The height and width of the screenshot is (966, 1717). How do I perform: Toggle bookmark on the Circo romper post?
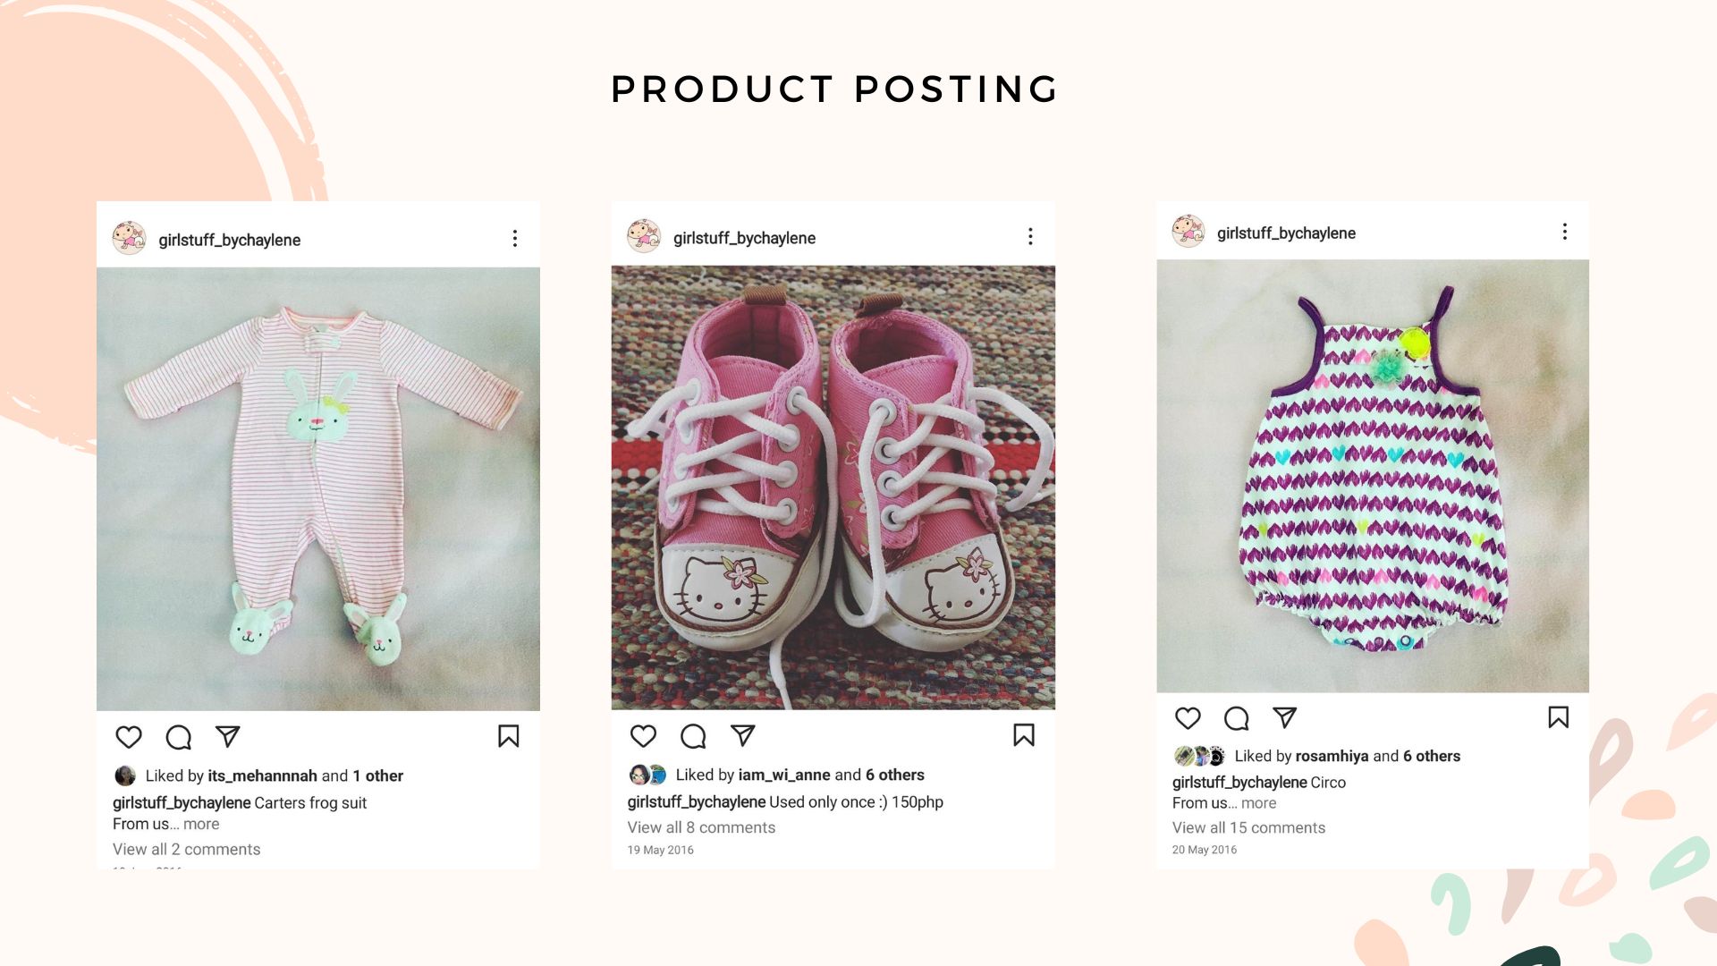tap(1559, 717)
